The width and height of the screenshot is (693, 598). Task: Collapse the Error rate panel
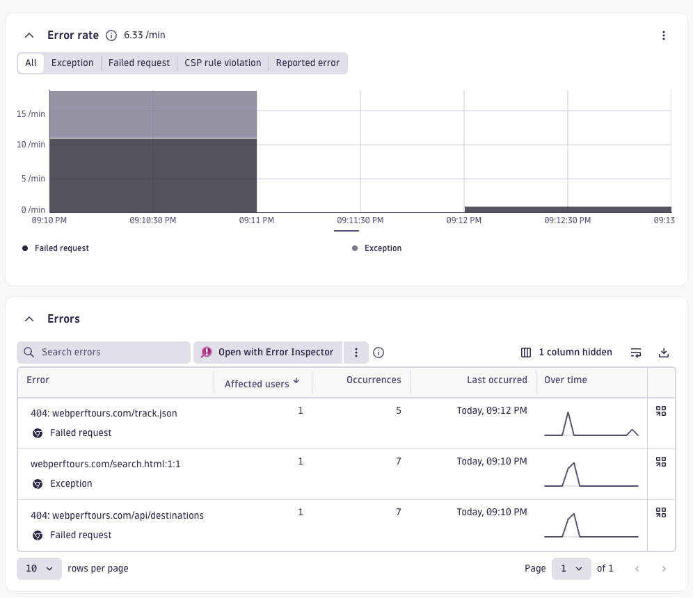[x=29, y=35]
